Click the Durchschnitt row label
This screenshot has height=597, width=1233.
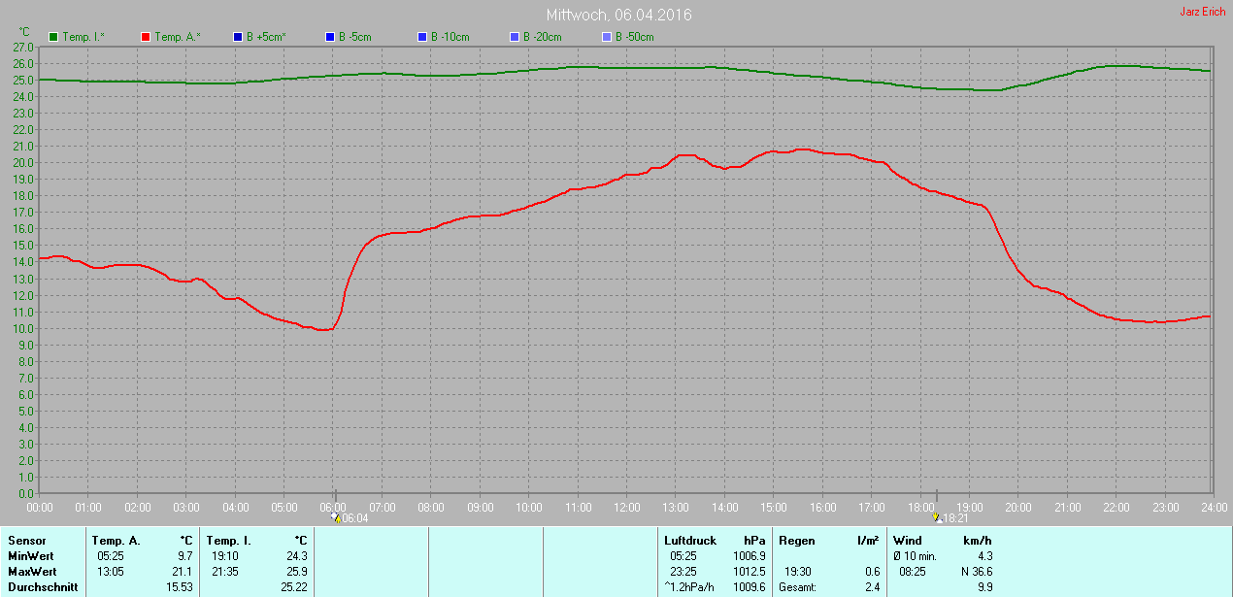click(43, 587)
